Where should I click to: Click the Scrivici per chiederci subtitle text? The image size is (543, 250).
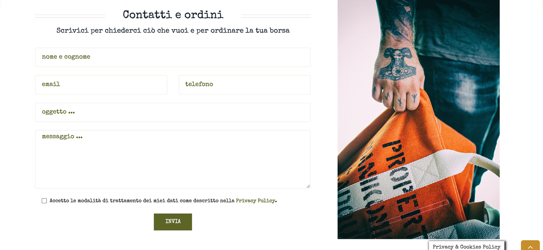click(173, 30)
